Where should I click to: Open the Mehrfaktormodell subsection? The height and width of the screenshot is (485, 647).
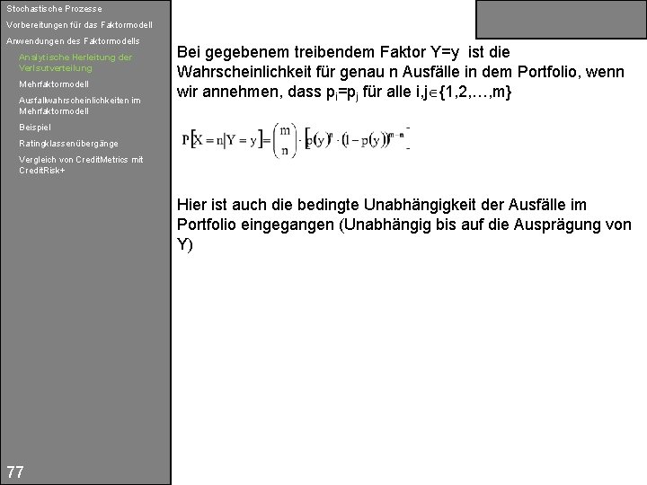click(x=54, y=84)
